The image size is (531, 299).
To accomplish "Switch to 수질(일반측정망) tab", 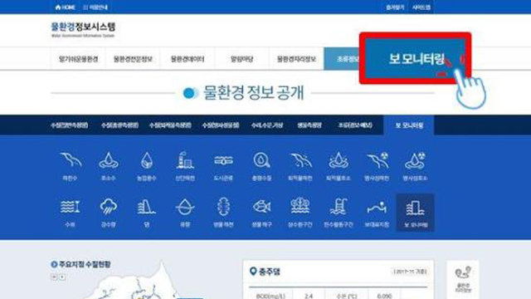I will [70, 125].
